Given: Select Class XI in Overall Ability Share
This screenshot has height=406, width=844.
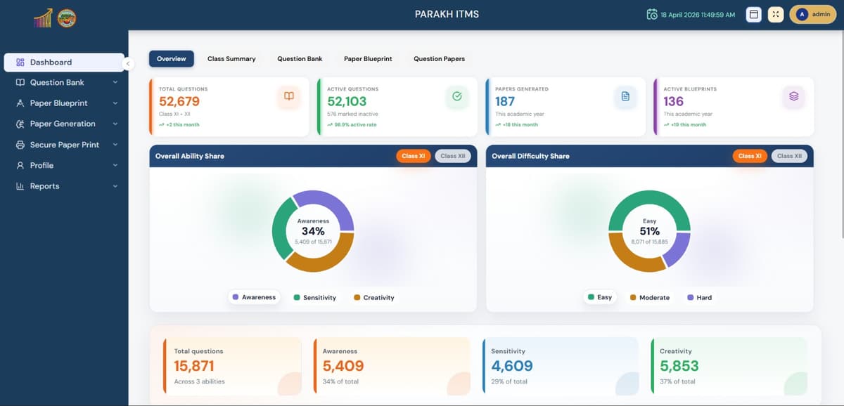Looking at the screenshot, I should [x=414, y=156].
